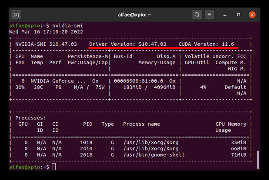Click /usr/bin/gnome-shell process name
Image resolution: width=269 pixels, height=180 pixels.
tap(154, 155)
